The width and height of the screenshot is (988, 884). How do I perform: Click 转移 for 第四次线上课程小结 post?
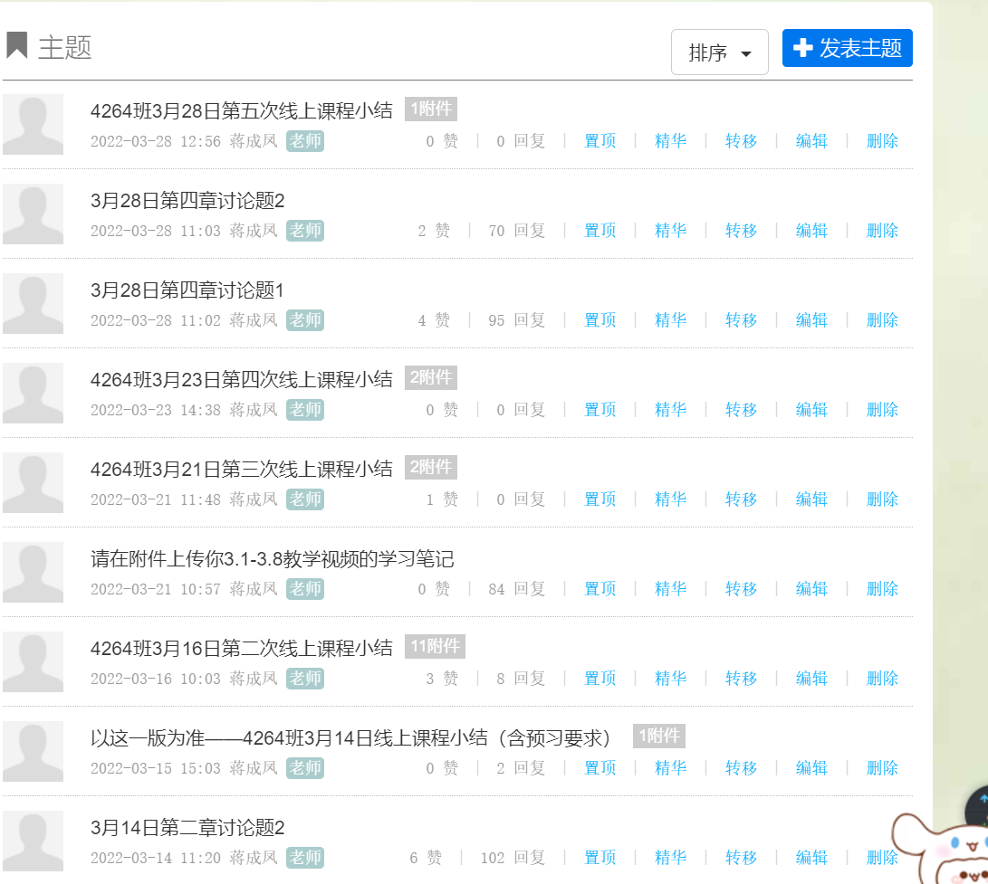click(741, 410)
